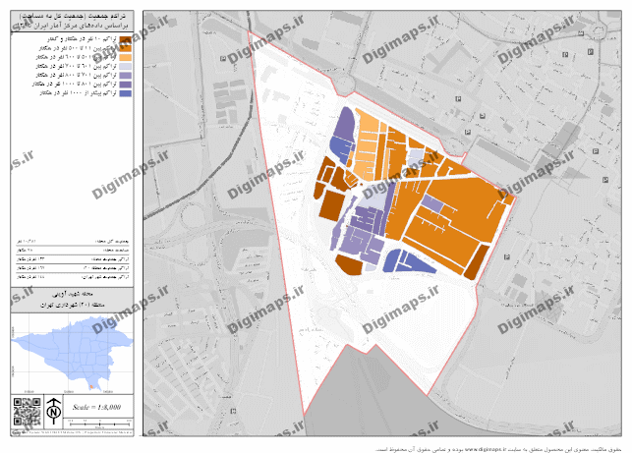Pick the pale lavender swatch for 601–700 density

(x=126, y=67)
